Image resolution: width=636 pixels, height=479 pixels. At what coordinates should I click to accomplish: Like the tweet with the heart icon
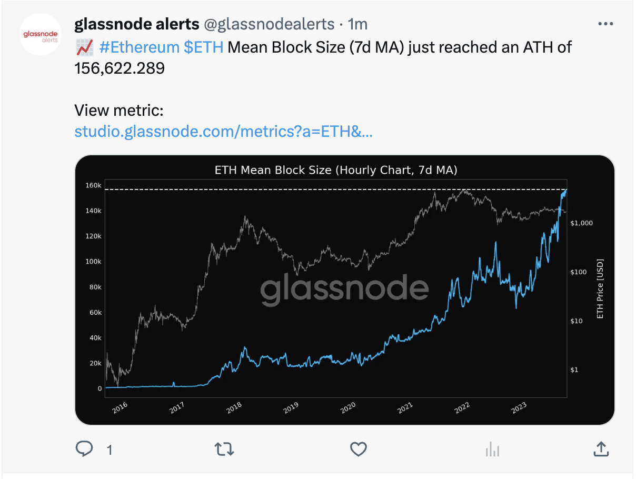pyautogui.click(x=359, y=449)
